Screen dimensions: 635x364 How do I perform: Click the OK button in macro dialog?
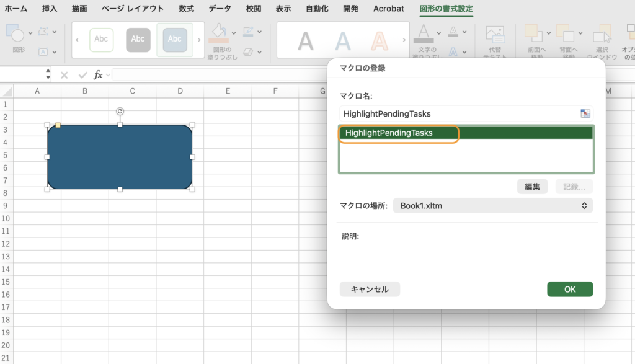(570, 289)
